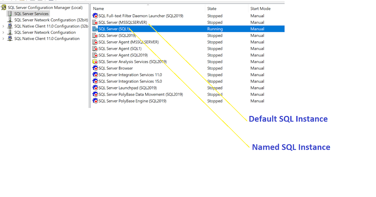Click the SQL Server PolyBase Engine icon
This screenshot has height=197, width=376.
95,101
